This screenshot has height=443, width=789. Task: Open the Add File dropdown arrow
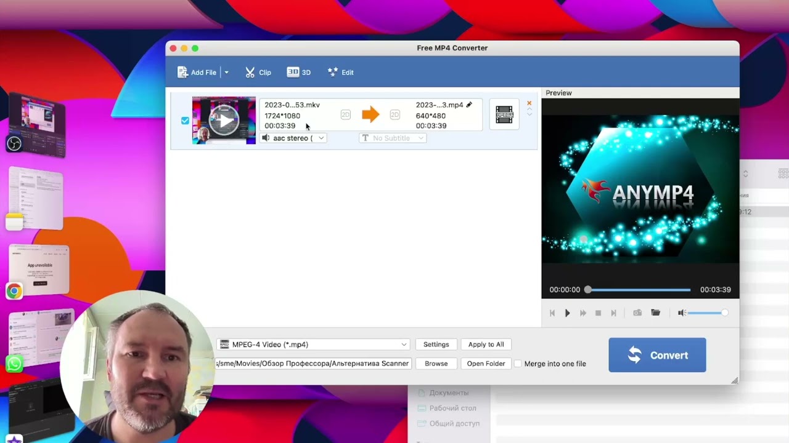coord(226,73)
